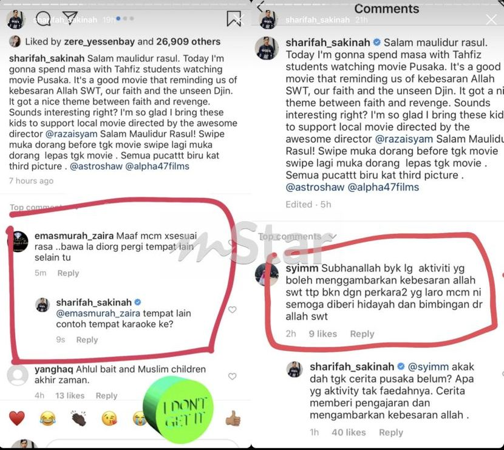The image size is (504, 450).
Task: Send the laughing tears emoji reaction
Action: coord(47,418)
